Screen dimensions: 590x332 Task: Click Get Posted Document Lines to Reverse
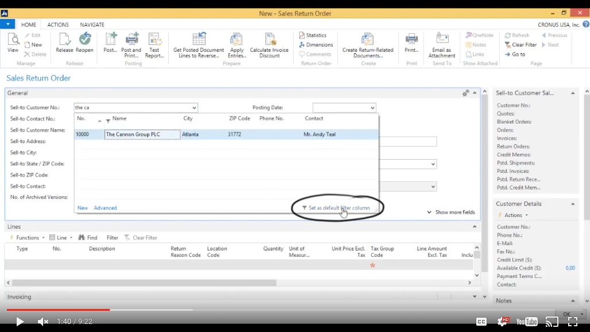[x=199, y=45]
